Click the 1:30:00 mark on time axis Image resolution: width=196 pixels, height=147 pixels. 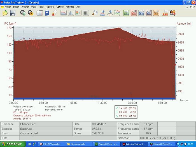click(102, 103)
